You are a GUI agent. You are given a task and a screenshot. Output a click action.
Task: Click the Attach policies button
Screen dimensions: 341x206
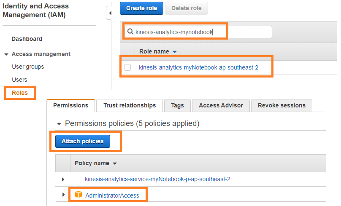83,141
